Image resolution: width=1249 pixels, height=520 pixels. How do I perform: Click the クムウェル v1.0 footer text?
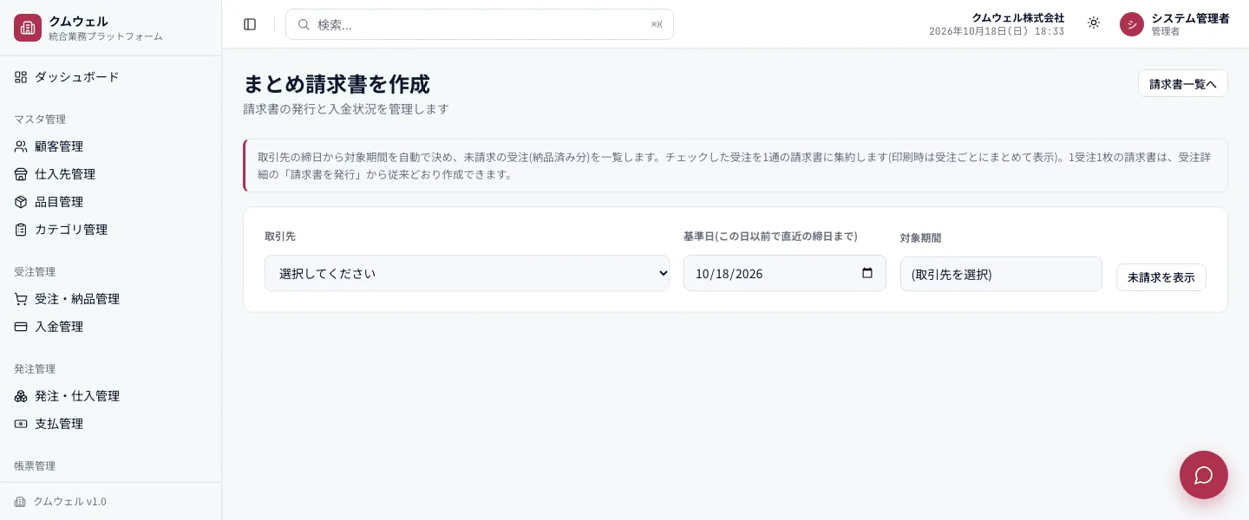69,502
